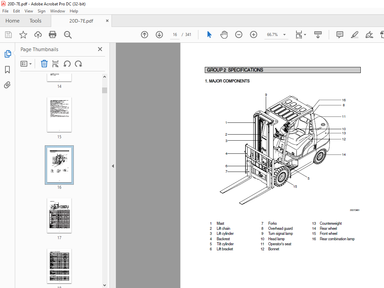This screenshot has width=384, height=288.
Task: Click the Operator's seat legend entry
Action: 280,244
